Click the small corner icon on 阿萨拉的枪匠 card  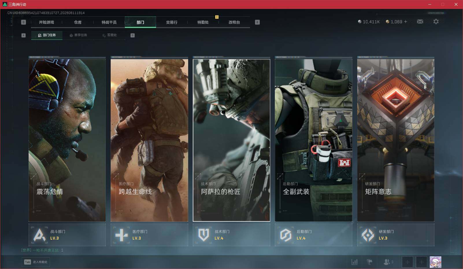(x=198, y=176)
